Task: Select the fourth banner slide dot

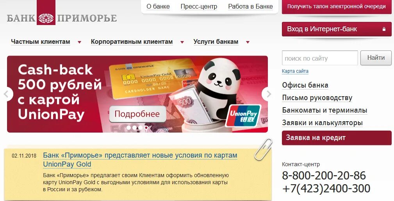Action: 146,128
